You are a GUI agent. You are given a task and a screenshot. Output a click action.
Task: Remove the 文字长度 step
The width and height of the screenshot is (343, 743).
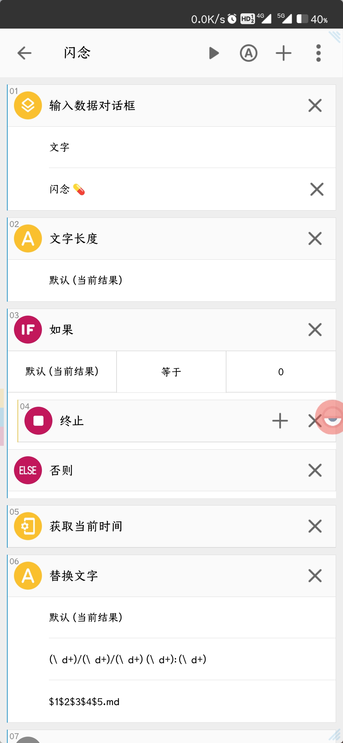(x=315, y=238)
